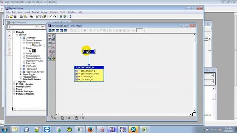Select the DEPARTMENT_NAME column in the group
237x133 pixels.
pyautogui.click(x=90, y=74)
